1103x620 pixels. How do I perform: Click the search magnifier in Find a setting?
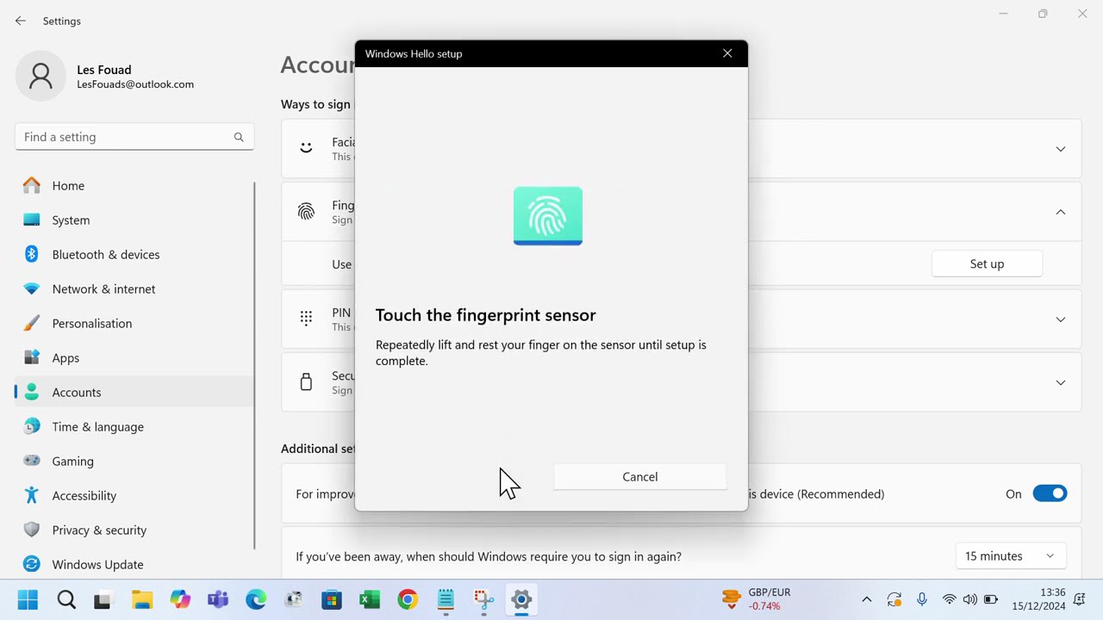[239, 137]
